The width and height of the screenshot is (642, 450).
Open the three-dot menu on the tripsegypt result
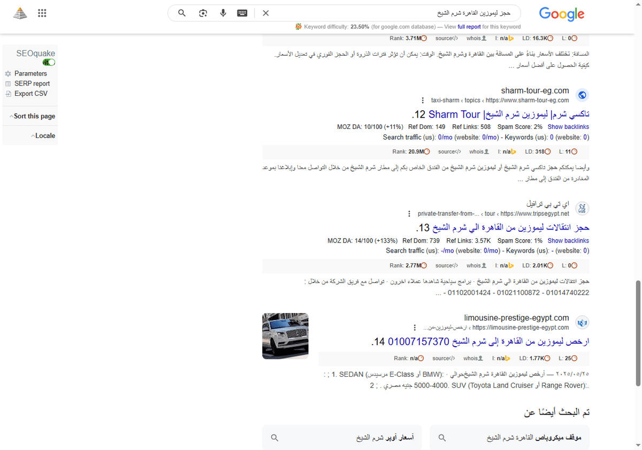click(x=409, y=213)
